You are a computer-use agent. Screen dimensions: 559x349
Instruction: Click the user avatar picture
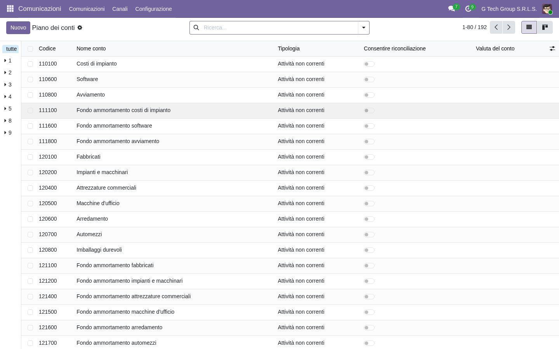547,9
